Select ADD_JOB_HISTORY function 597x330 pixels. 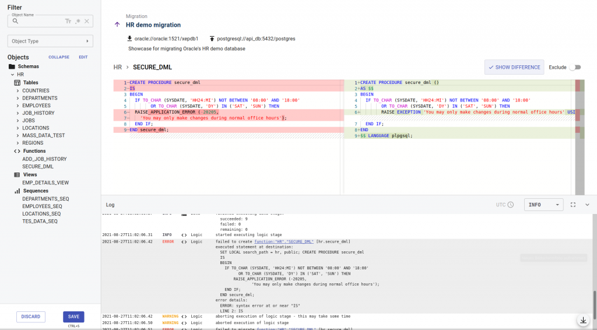click(44, 159)
